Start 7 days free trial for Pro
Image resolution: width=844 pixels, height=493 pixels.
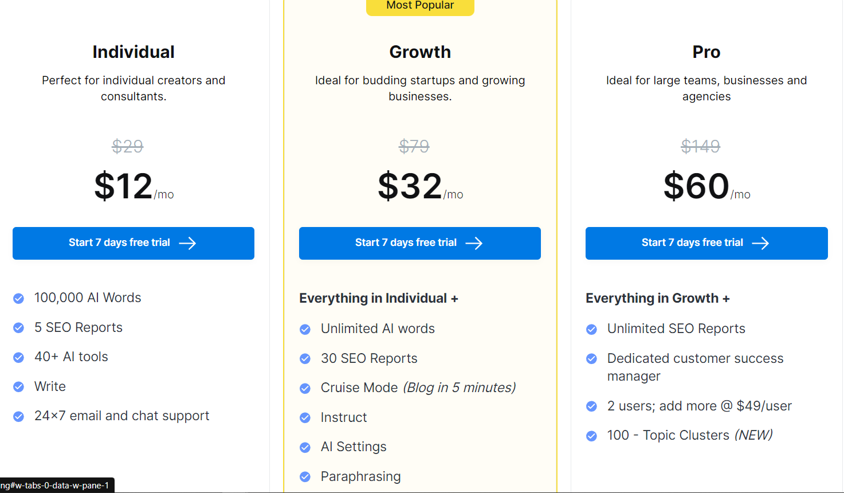(706, 243)
